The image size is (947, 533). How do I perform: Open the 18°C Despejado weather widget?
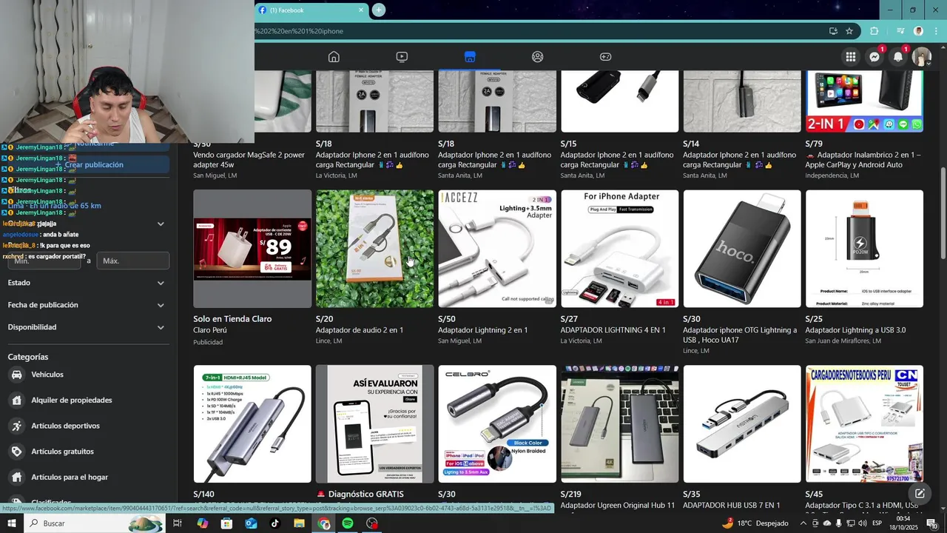[x=756, y=523]
